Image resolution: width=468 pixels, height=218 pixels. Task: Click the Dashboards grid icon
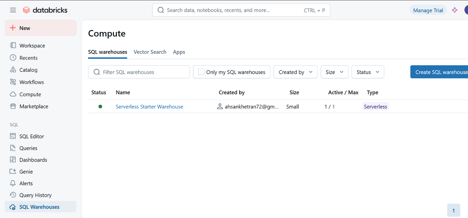(x=13, y=160)
